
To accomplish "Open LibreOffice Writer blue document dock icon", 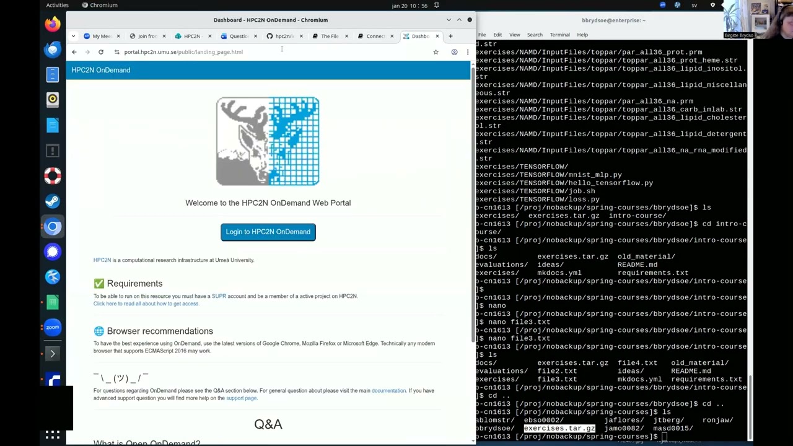I will point(53,125).
